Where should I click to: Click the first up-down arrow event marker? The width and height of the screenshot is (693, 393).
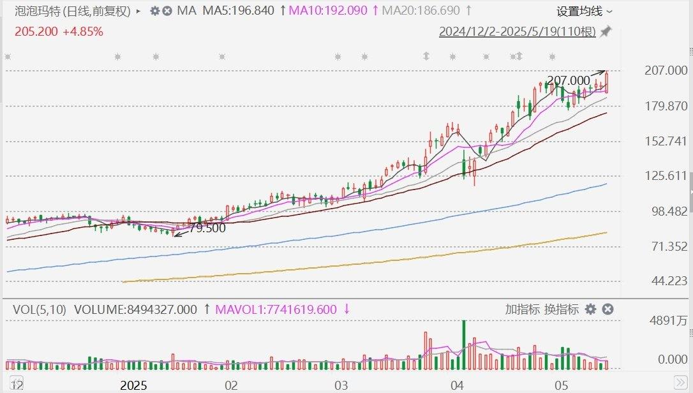426,57
